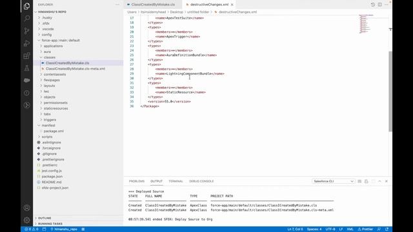Click the split editor icon
Viewport: 413px width, 232px height.
coord(380,5)
